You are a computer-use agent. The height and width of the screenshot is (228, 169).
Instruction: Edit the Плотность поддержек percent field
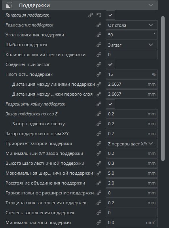click(132, 74)
